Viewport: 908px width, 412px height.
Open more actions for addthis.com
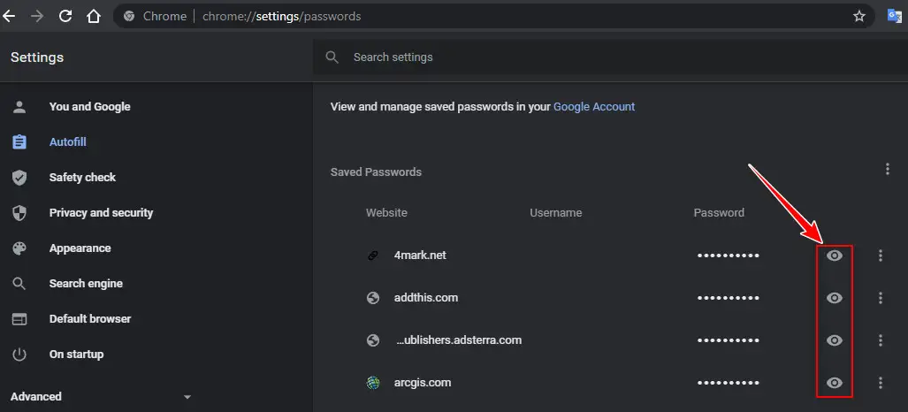[x=881, y=298]
